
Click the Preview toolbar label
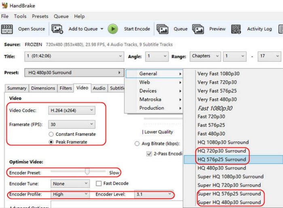coord(218,29)
